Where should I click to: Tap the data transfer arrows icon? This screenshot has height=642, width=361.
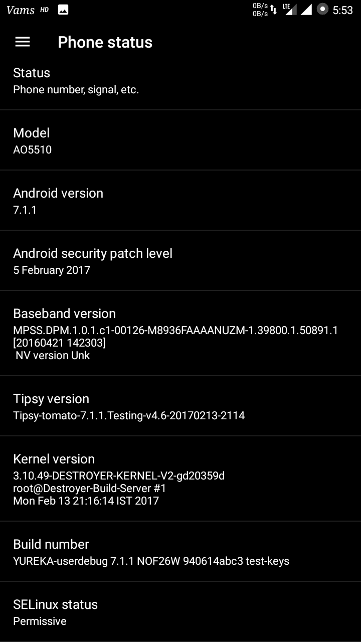tap(274, 10)
